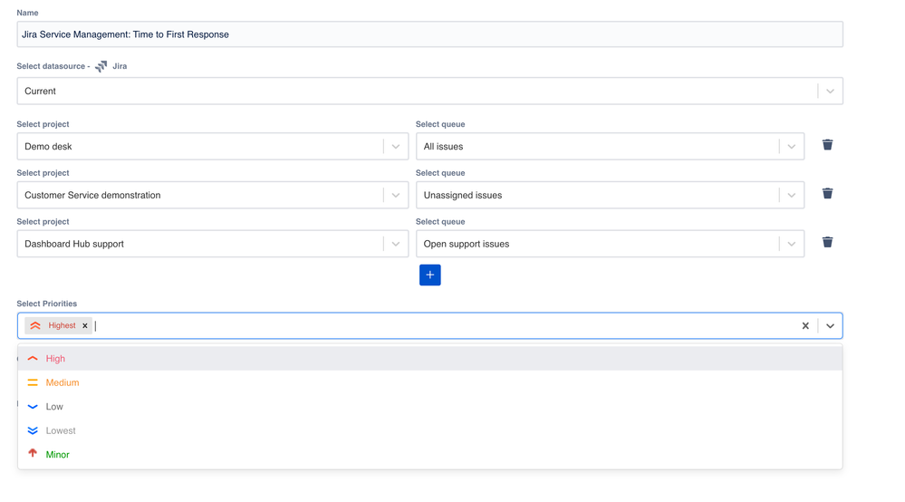Delete the Demo desk project row

[x=827, y=144]
